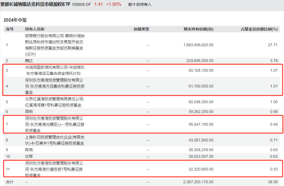284x186 pixels.
Task: Open holder link 北京红溪湾鸿禧1号私募证券投资基金
Action: [x=55, y=102]
